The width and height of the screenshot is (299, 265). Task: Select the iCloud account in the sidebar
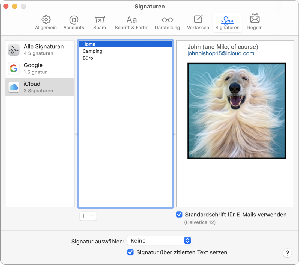pyautogui.click(x=40, y=87)
